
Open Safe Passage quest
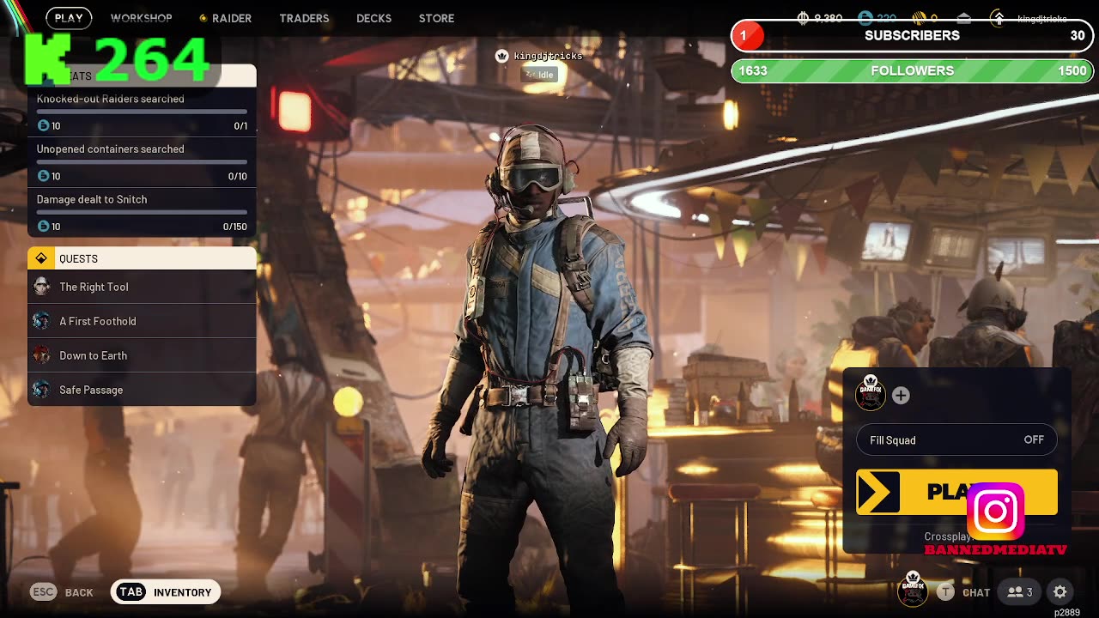[x=142, y=390]
